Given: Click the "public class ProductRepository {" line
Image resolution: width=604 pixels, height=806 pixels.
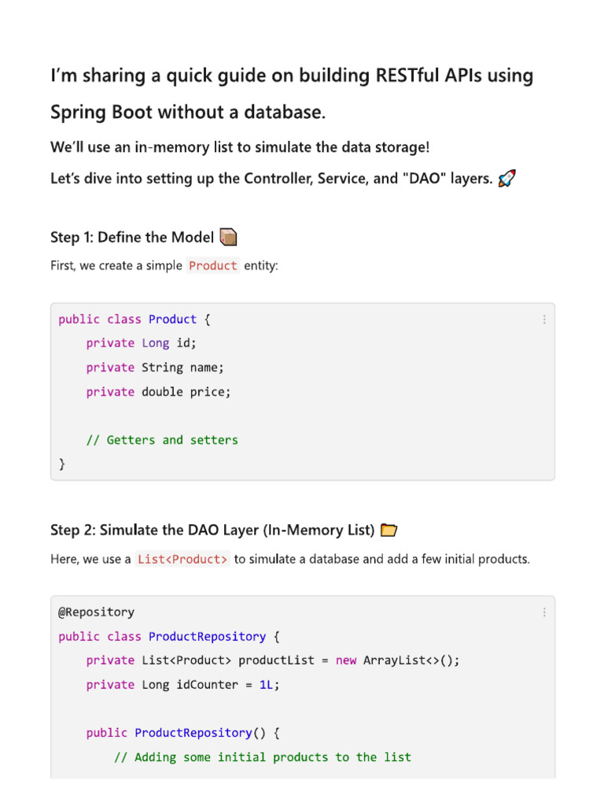Looking at the screenshot, I should (x=169, y=637).
